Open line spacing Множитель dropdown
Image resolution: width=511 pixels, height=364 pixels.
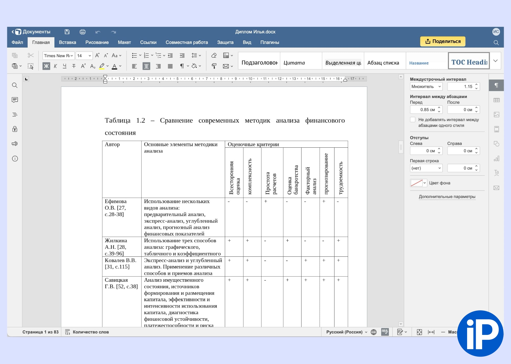[426, 87]
